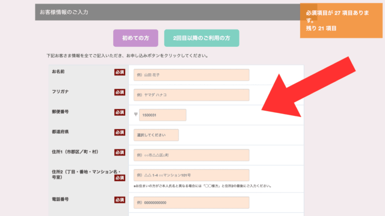Viewport: 385px width, 216px height.
Task: Click the 必須 badge next to 郵便番号
Action: pos(120,112)
